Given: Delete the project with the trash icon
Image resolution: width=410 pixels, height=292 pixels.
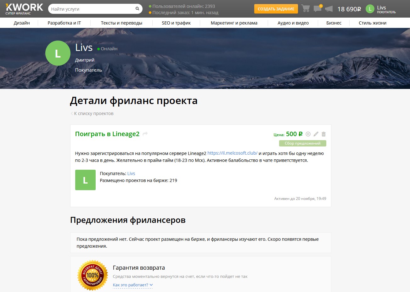Looking at the screenshot, I should pos(323,134).
